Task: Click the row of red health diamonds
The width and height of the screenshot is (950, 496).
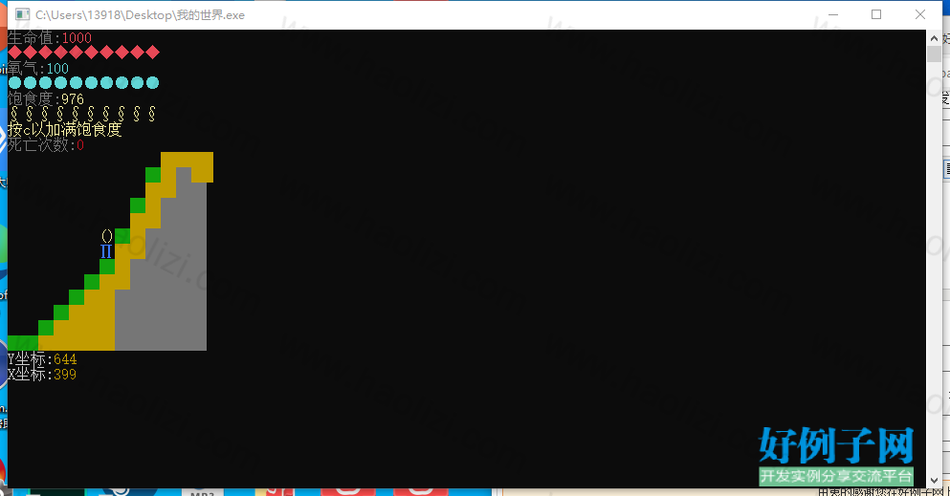Action: [83, 53]
